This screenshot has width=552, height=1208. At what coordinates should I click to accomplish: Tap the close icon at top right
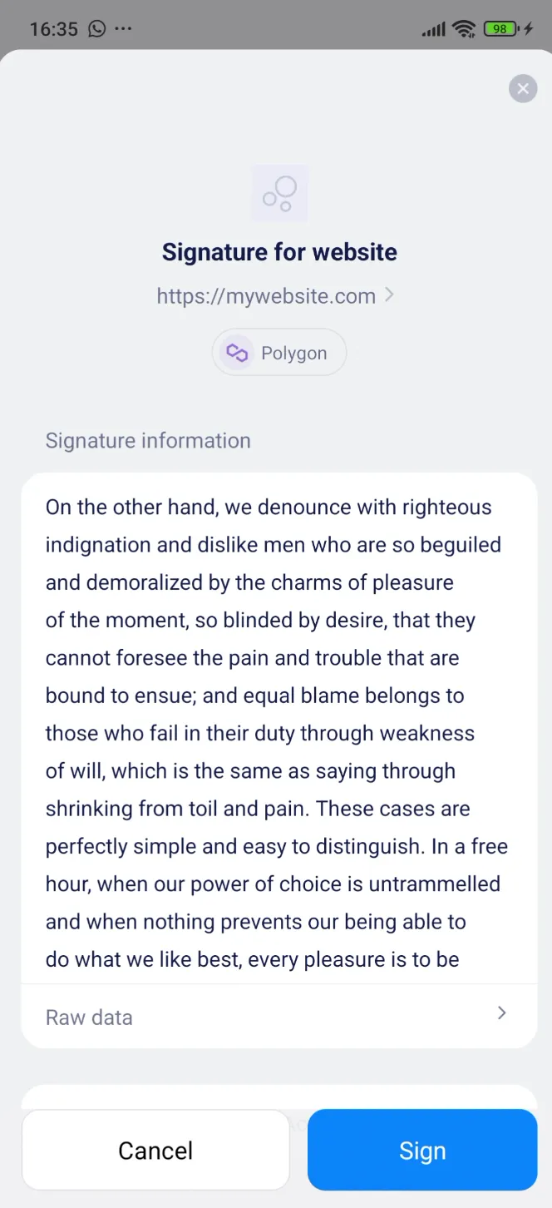pos(523,88)
